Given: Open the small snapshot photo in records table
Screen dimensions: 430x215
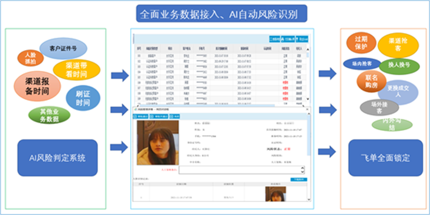Looking at the screenshot, I should pos(275,195).
